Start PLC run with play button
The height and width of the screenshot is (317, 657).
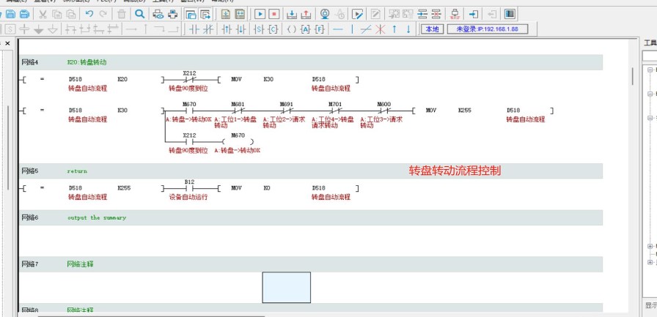tap(260, 14)
